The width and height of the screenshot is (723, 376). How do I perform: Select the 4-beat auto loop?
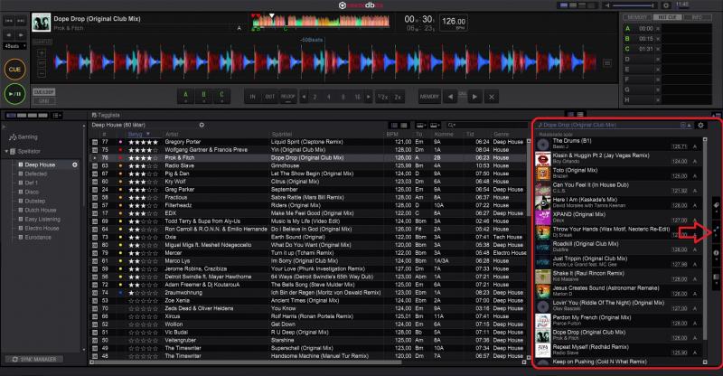tap(329, 97)
